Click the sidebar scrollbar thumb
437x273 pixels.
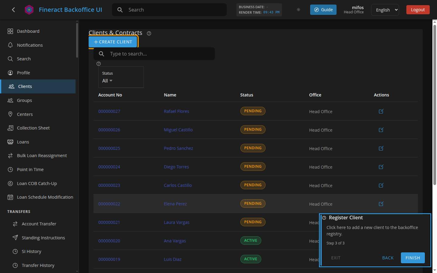(x=77, y=40)
